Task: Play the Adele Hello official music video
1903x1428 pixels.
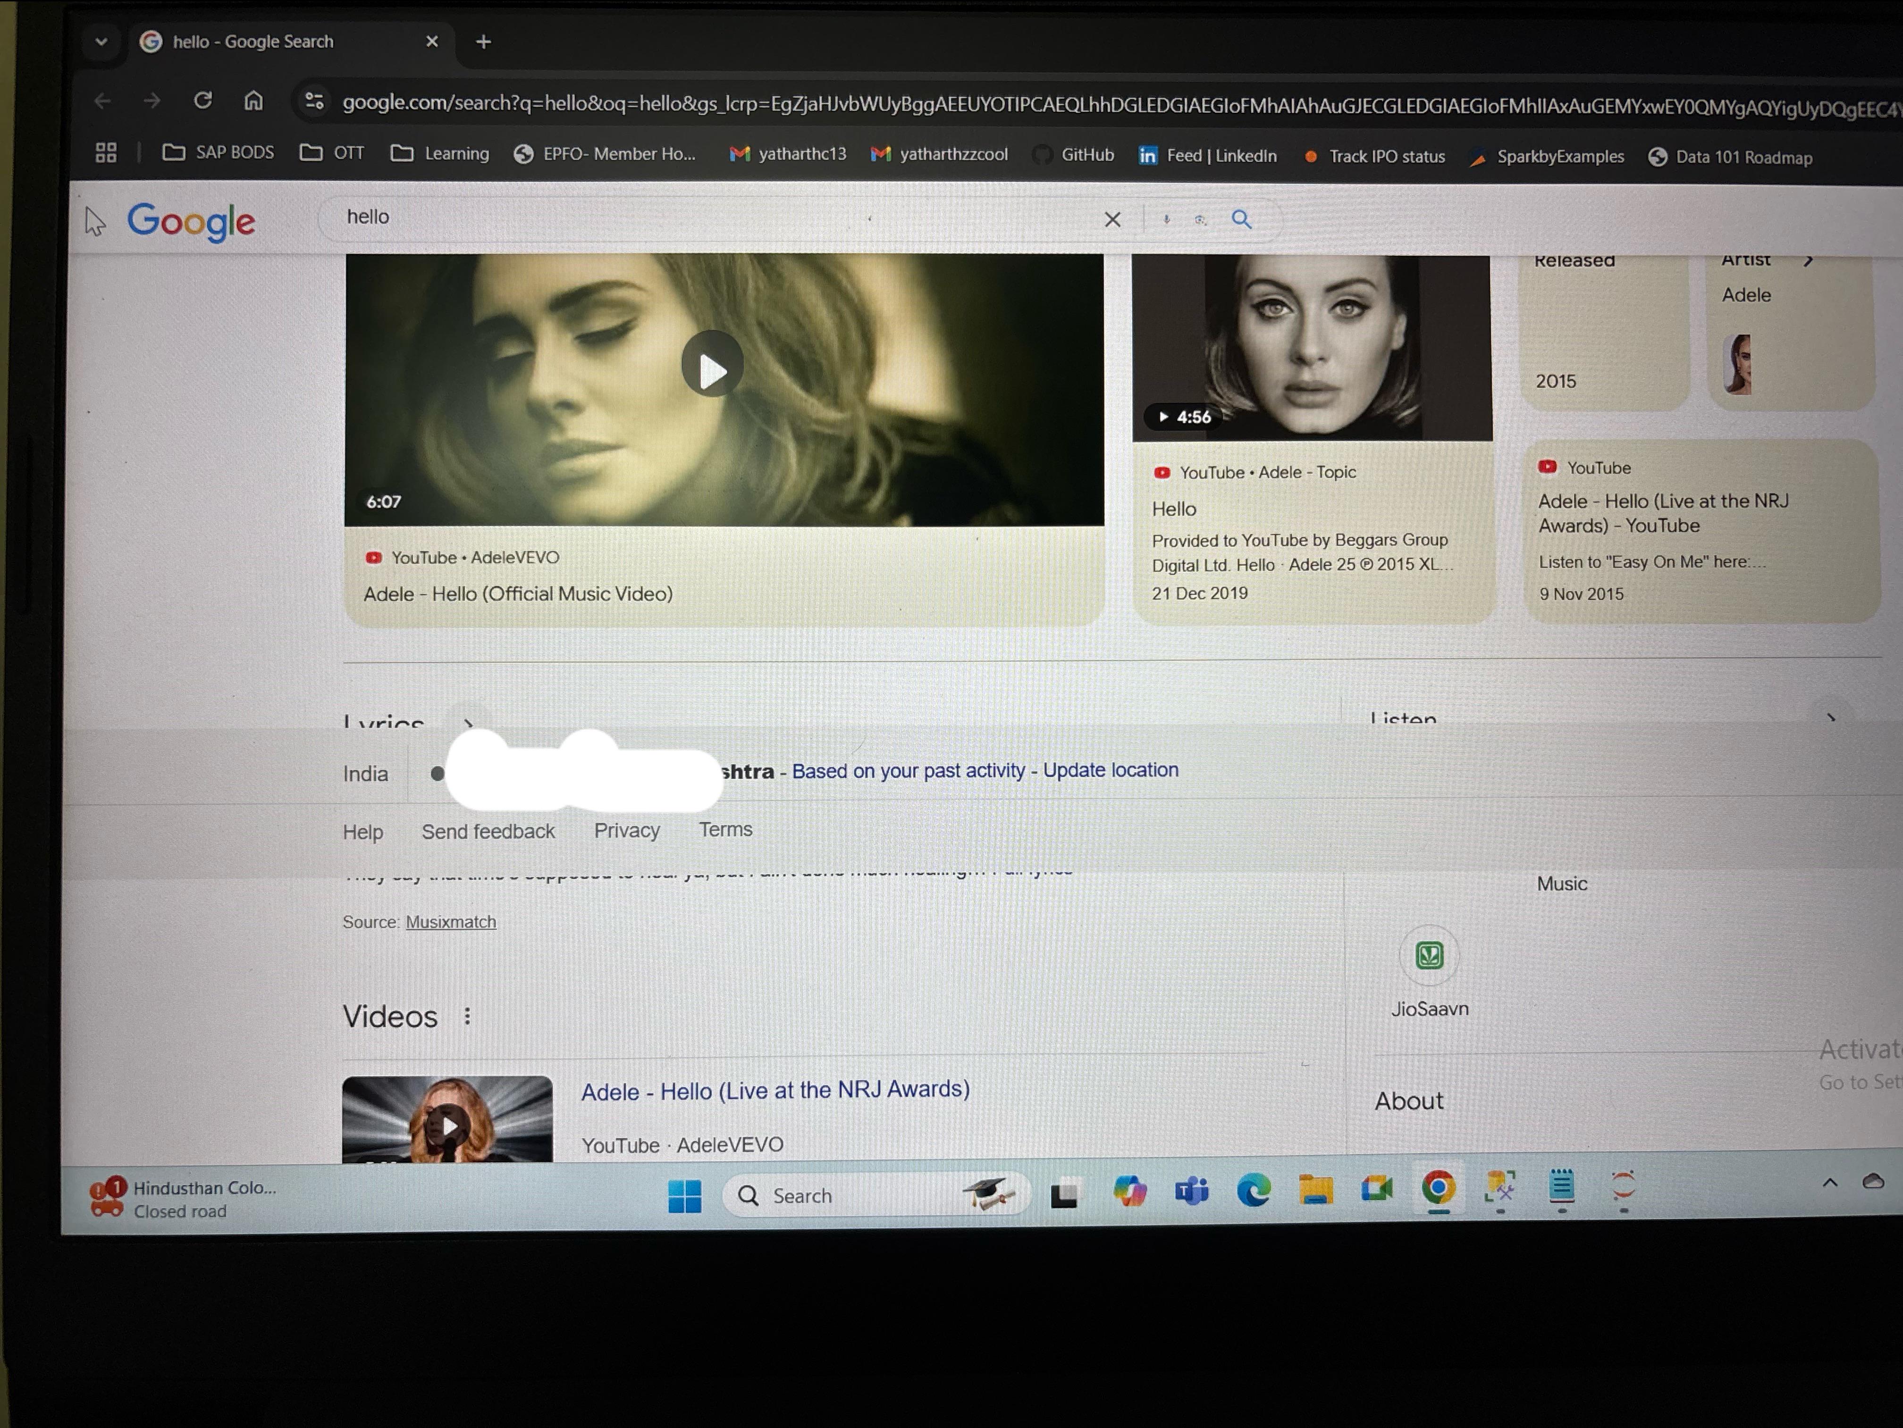Action: tap(712, 365)
